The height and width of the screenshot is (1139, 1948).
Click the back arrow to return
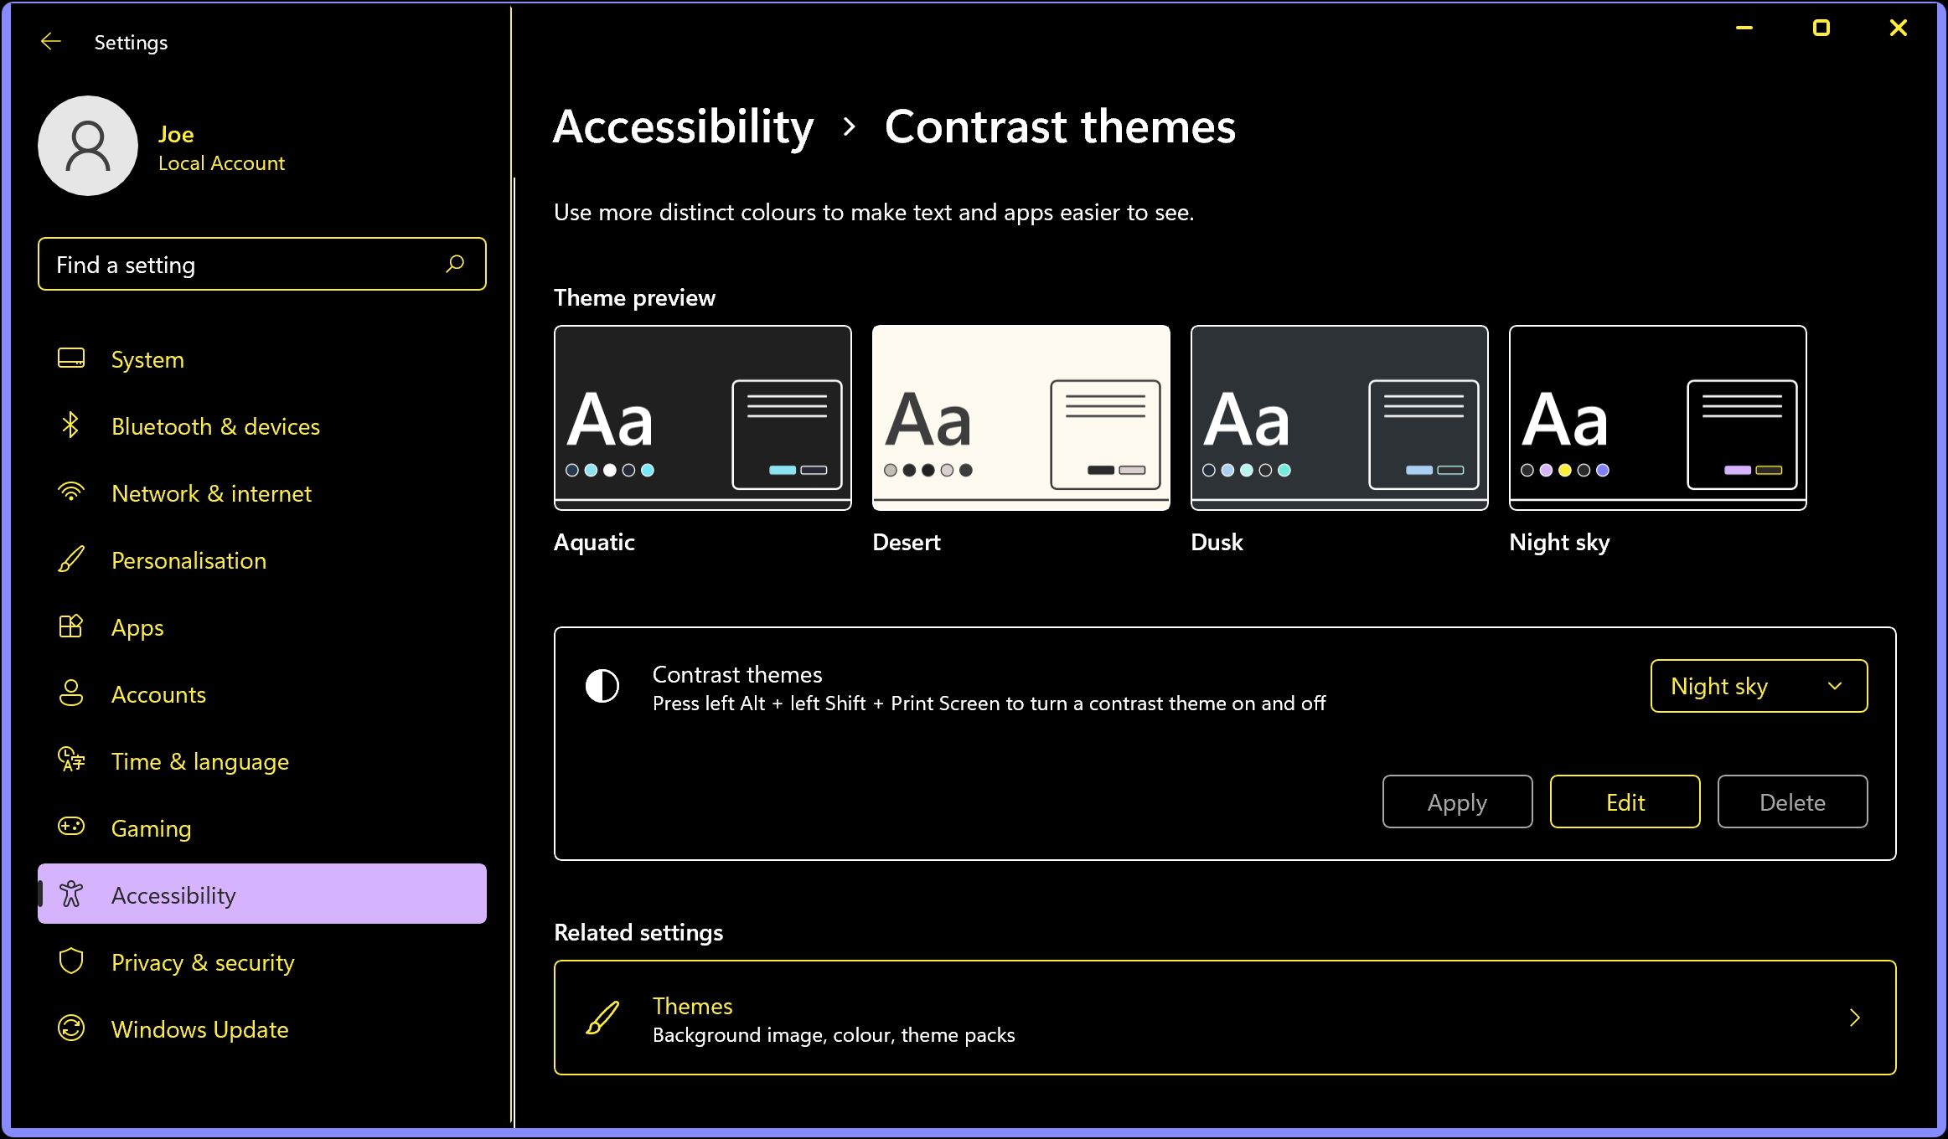[x=48, y=42]
